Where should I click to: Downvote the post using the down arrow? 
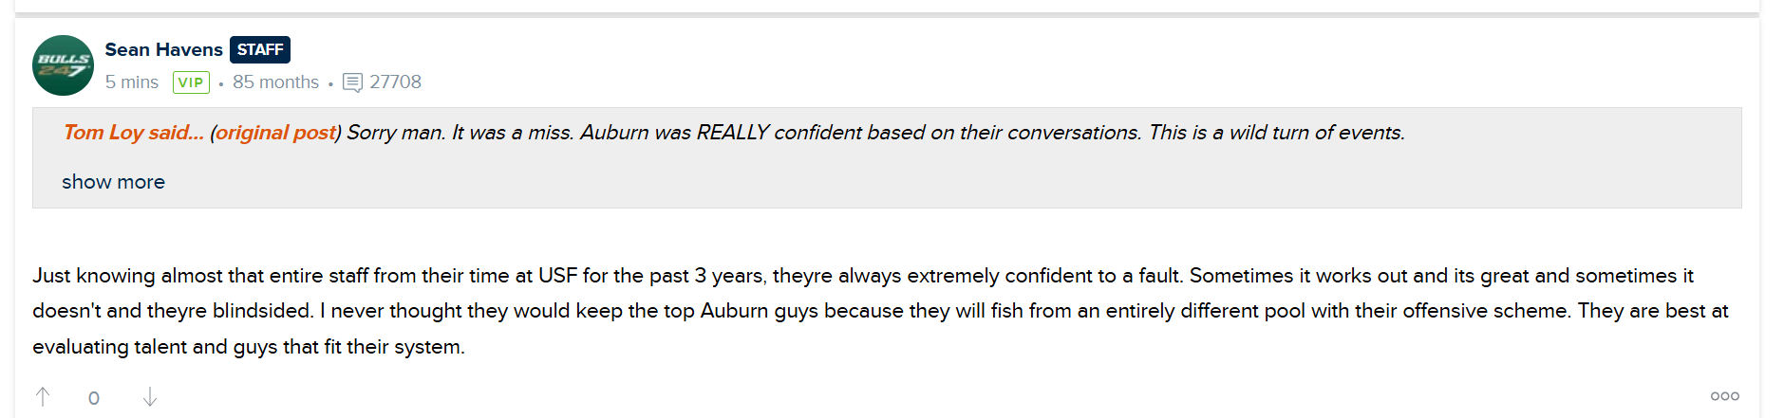(150, 397)
